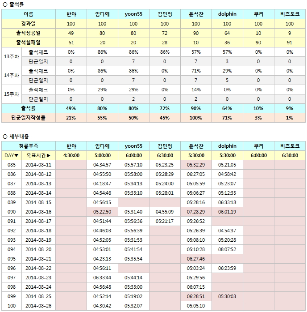
Task: Select the 출석실패일 row label
Action: tap(29, 43)
